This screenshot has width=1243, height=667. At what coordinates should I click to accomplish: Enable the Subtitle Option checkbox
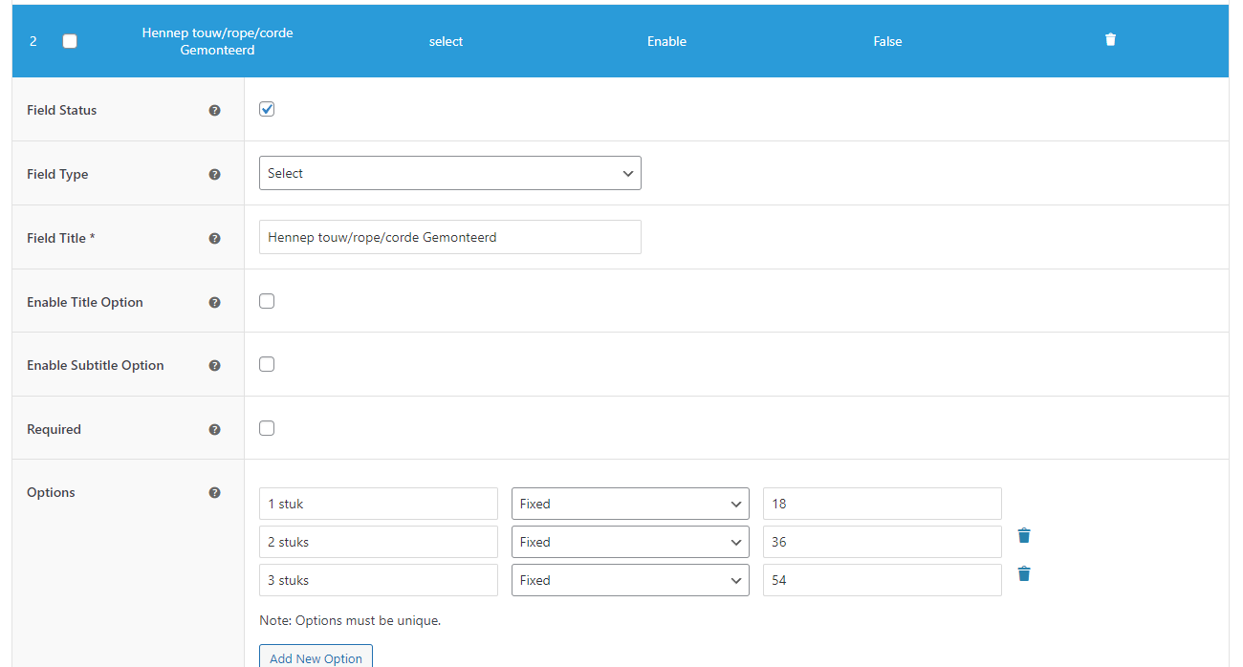pyautogui.click(x=267, y=364)
